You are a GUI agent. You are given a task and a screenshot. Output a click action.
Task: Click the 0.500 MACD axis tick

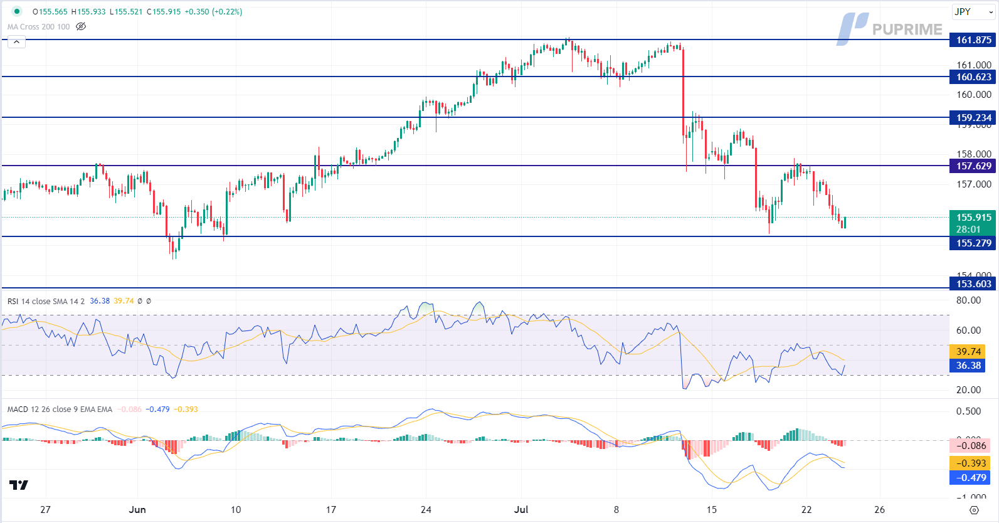[x=968, y=411]
